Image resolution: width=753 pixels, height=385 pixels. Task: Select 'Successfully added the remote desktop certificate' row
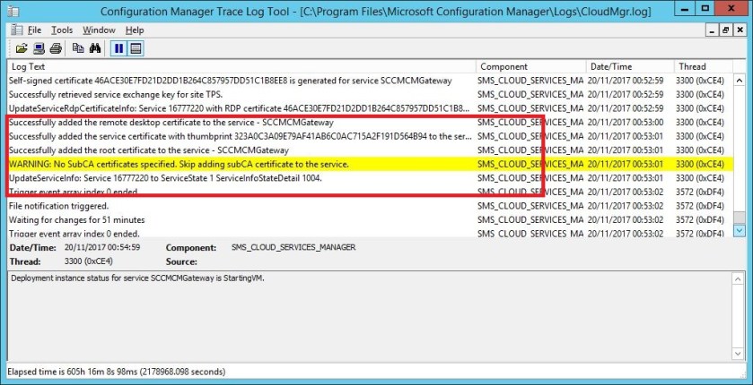[370, 122]
